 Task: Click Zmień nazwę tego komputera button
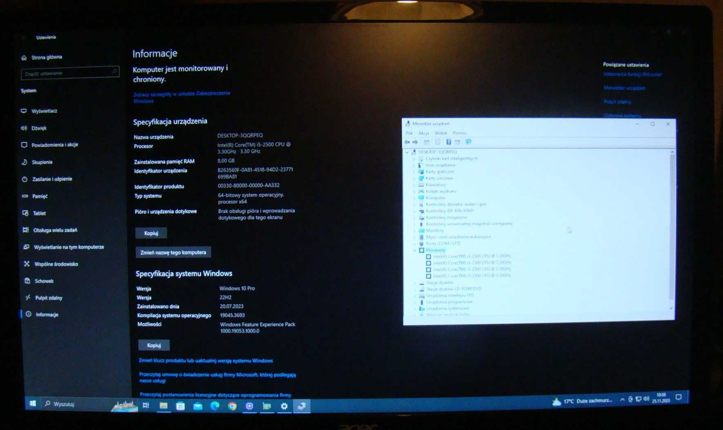173,252
